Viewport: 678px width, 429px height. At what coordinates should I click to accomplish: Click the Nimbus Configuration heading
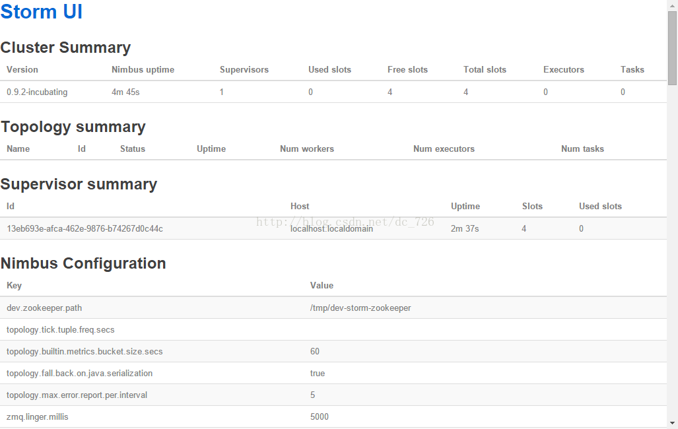(83, 263)
